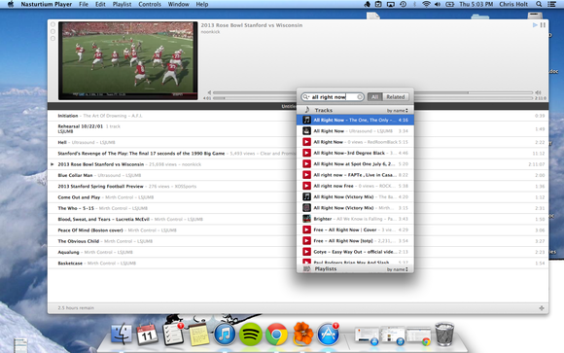Click the low volume speaker icon

tap(209, 92)
